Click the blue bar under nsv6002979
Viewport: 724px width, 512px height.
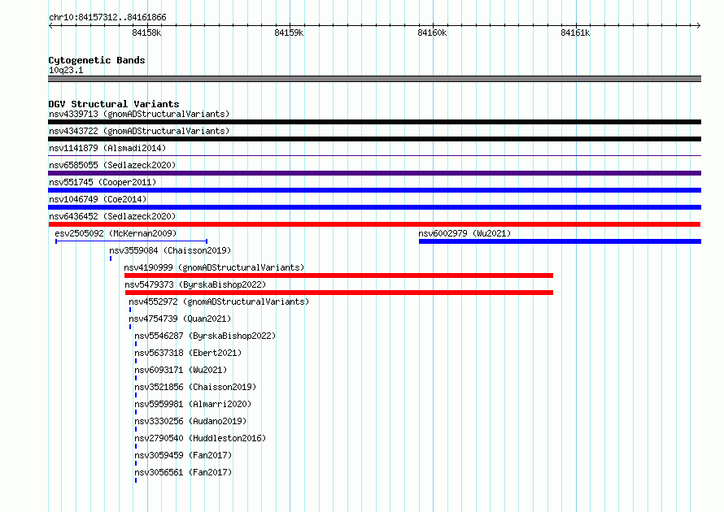(560, 241)
